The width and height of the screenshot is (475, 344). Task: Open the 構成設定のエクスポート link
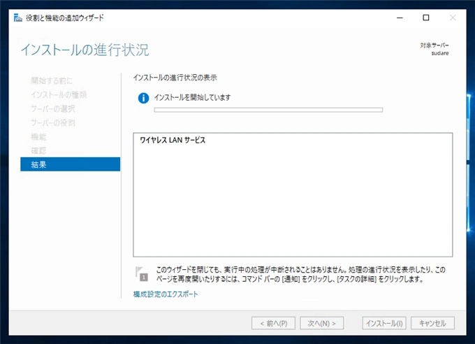pyautogui.click(x=166, y=294)
